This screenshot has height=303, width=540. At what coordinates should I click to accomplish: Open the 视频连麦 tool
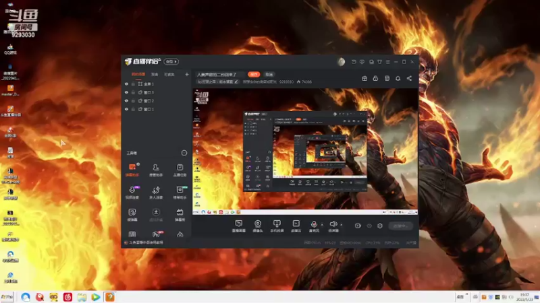pos(132,193)
